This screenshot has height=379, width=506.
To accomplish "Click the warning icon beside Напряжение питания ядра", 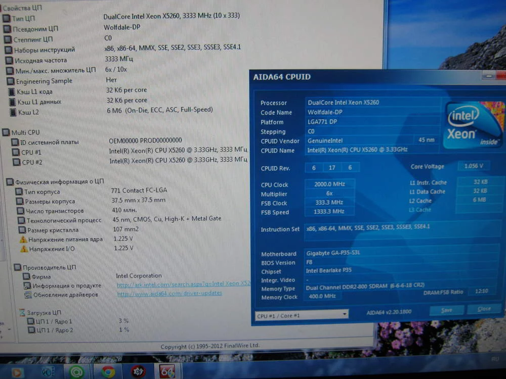I will (23, 240).
